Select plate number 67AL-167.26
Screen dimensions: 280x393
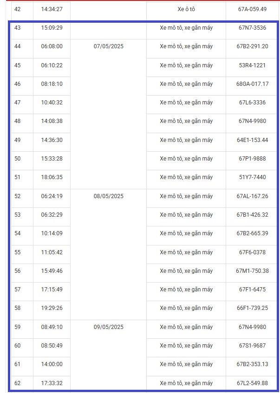tap(252, 196)
